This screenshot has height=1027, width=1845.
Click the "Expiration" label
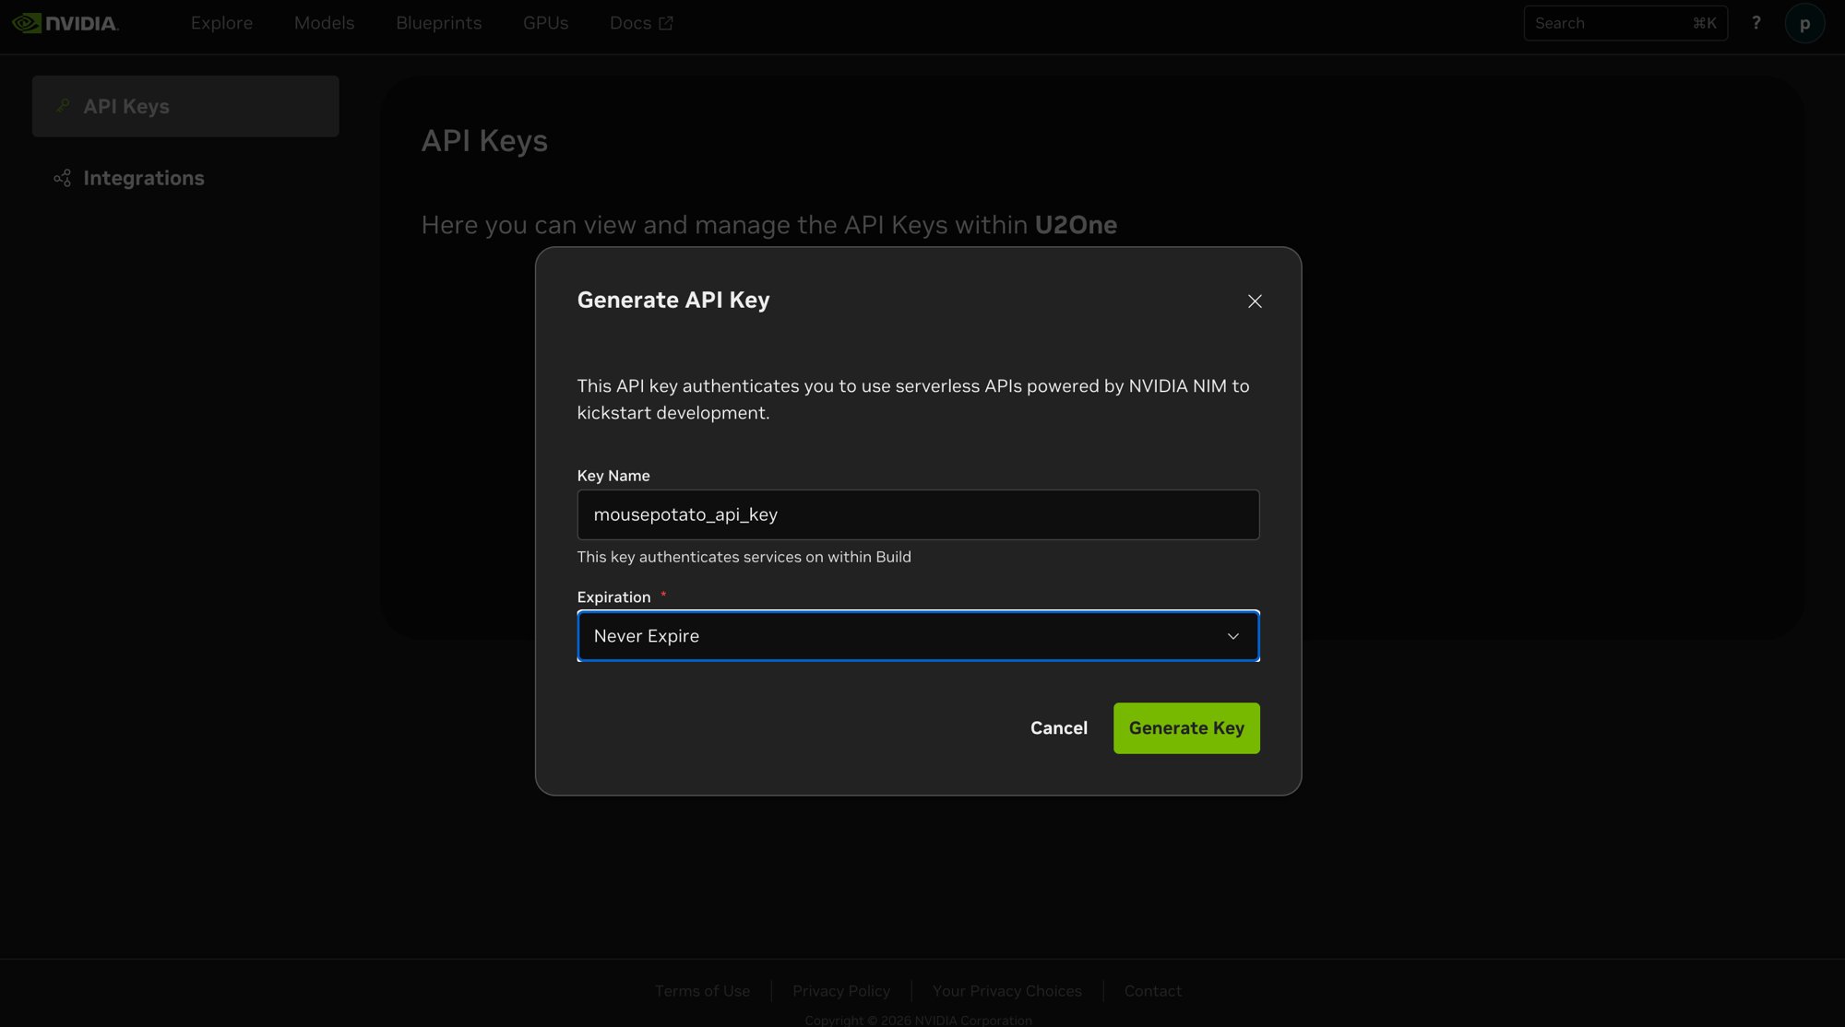click(x=613, y=597)
